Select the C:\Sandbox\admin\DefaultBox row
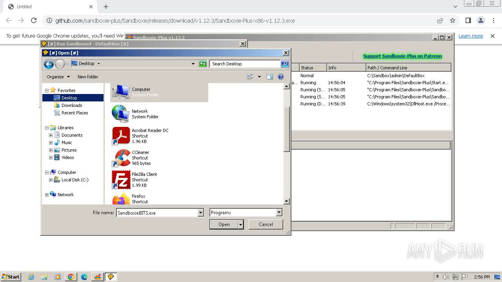502x282 pixels. 371,76
